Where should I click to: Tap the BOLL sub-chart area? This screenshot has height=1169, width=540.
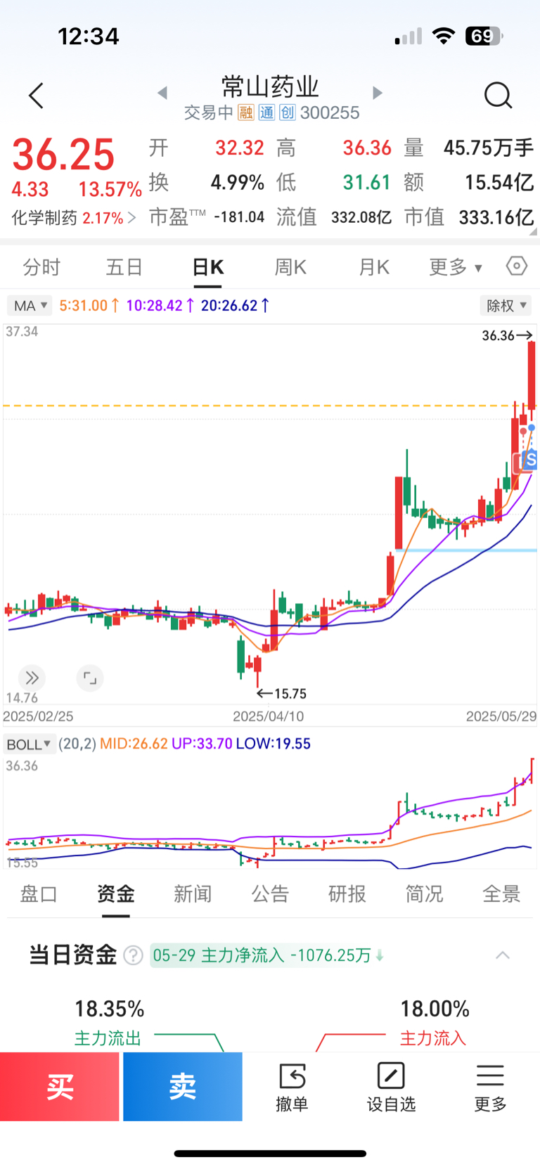point(270,813)
